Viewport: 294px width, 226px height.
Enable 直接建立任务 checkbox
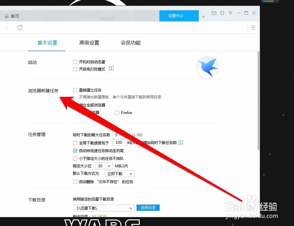pos(75,90)
